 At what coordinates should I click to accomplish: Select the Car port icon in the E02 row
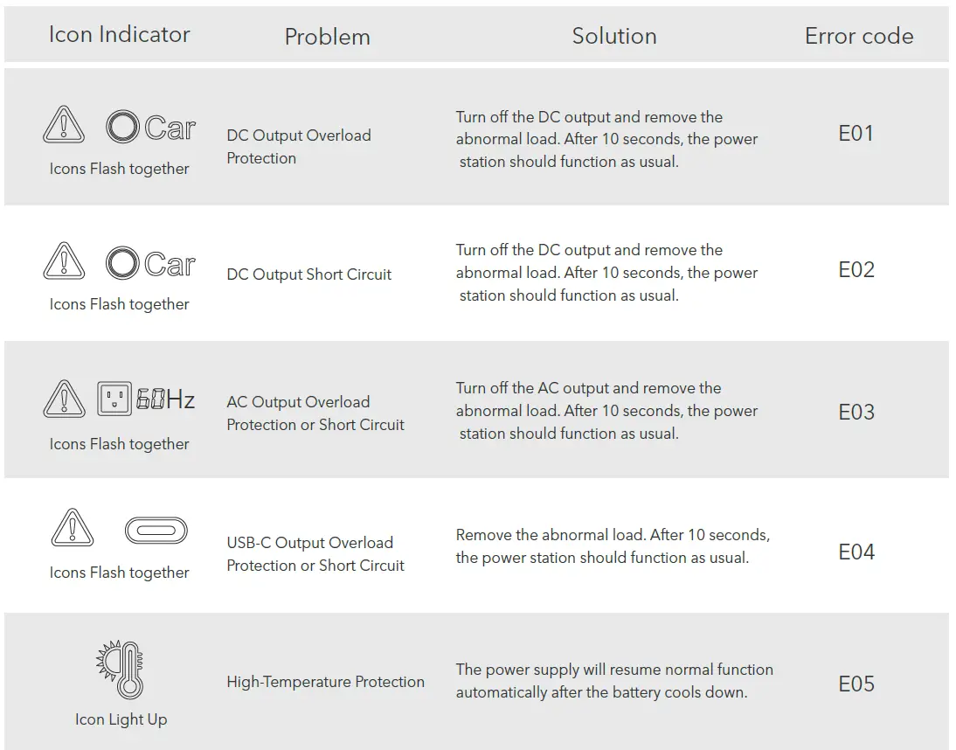tap(150, 263)
